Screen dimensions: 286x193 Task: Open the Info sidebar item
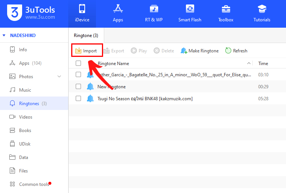tap(34, 49)
